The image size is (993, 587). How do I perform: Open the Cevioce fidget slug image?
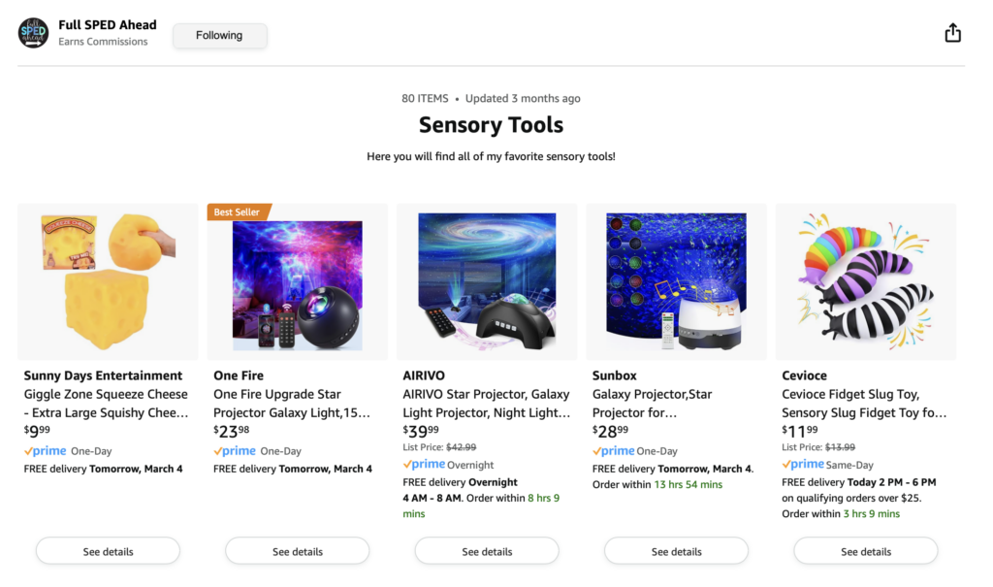[866, 282]
